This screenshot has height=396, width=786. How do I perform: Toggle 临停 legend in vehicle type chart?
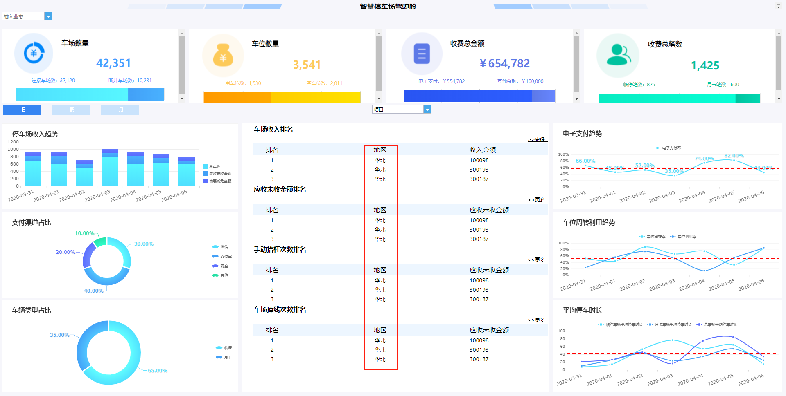[224, 348]
